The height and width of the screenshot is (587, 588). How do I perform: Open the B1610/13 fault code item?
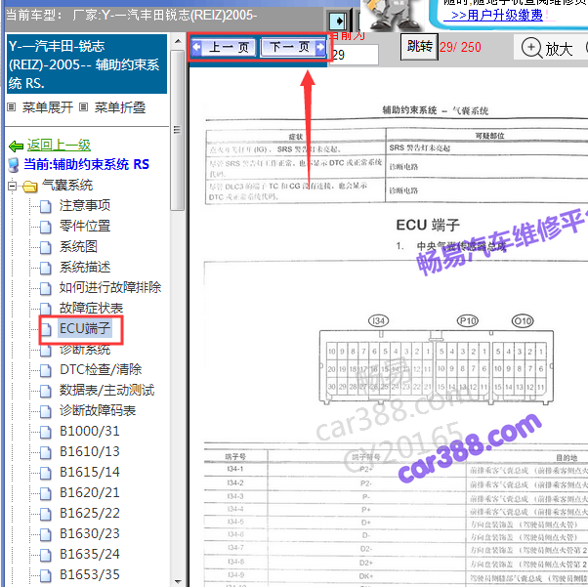click(90, 451)
